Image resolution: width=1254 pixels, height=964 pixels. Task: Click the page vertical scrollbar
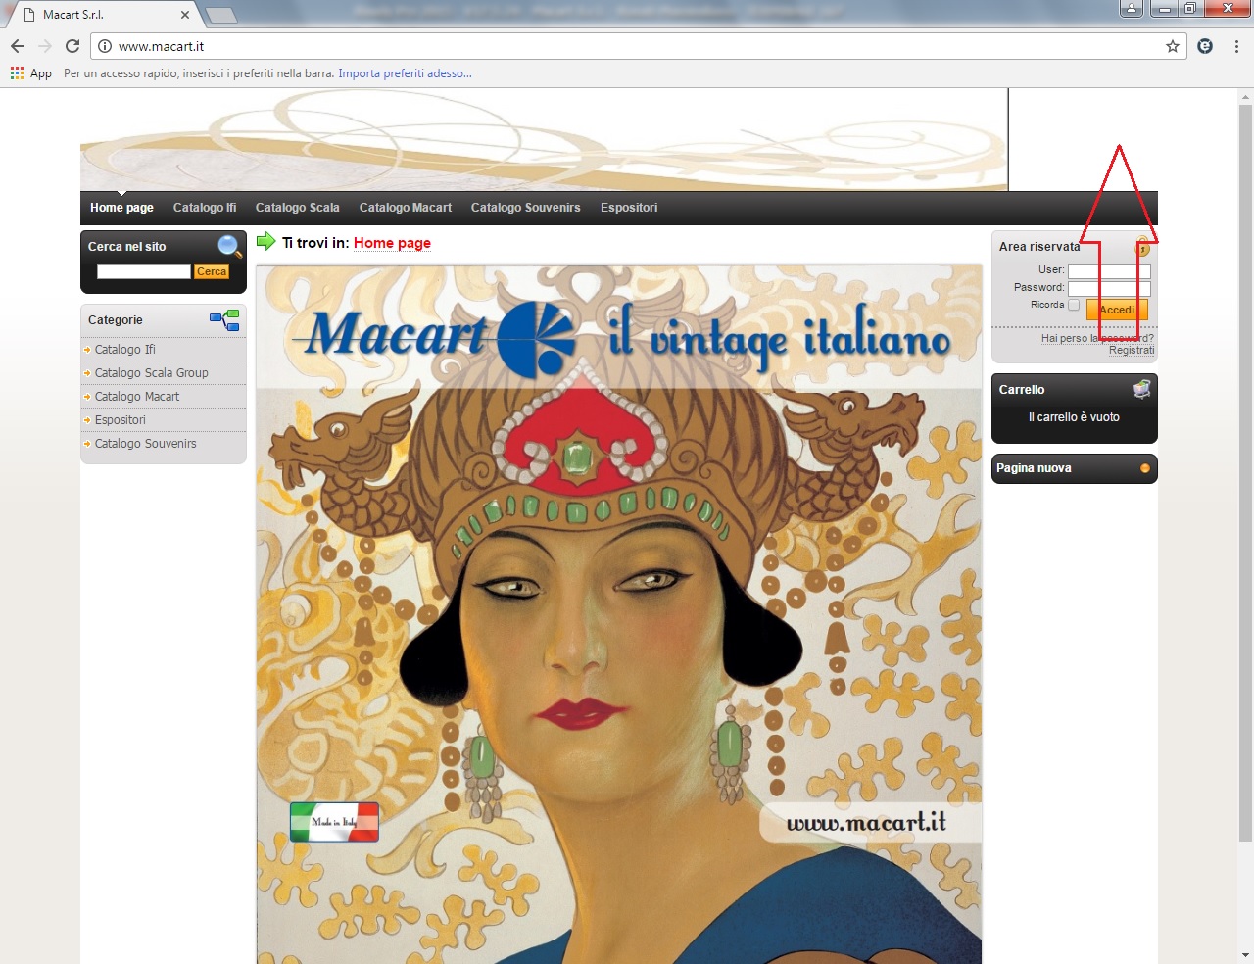(x=1245, y=472)
